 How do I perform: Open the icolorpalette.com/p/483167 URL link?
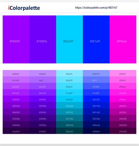[x=96, y=8]
